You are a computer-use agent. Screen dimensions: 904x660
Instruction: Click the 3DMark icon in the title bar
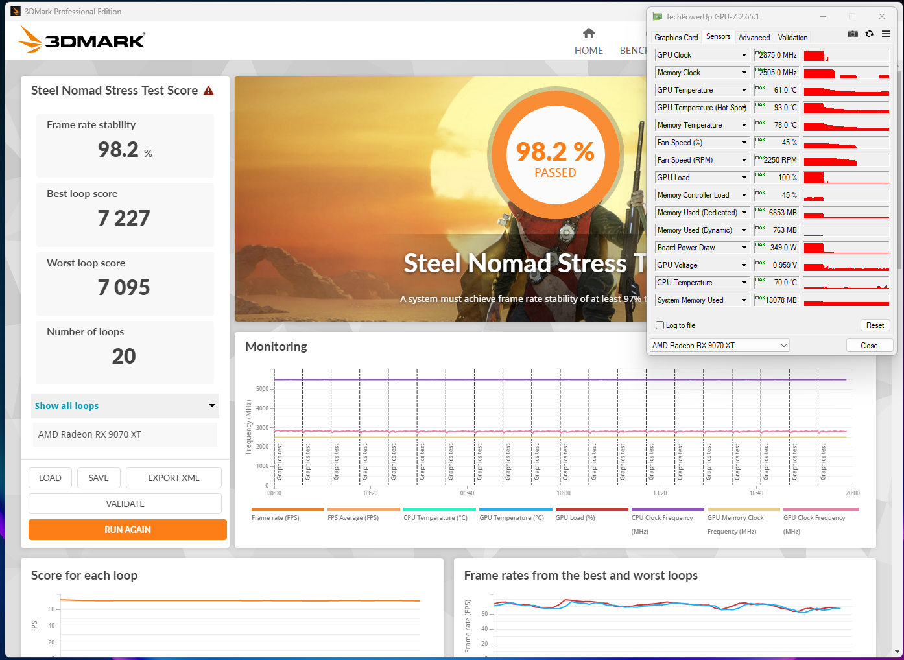[16, 11]
